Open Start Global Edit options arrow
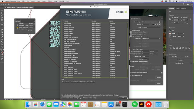This screenshot has height=109, width=194. (191, 63)
